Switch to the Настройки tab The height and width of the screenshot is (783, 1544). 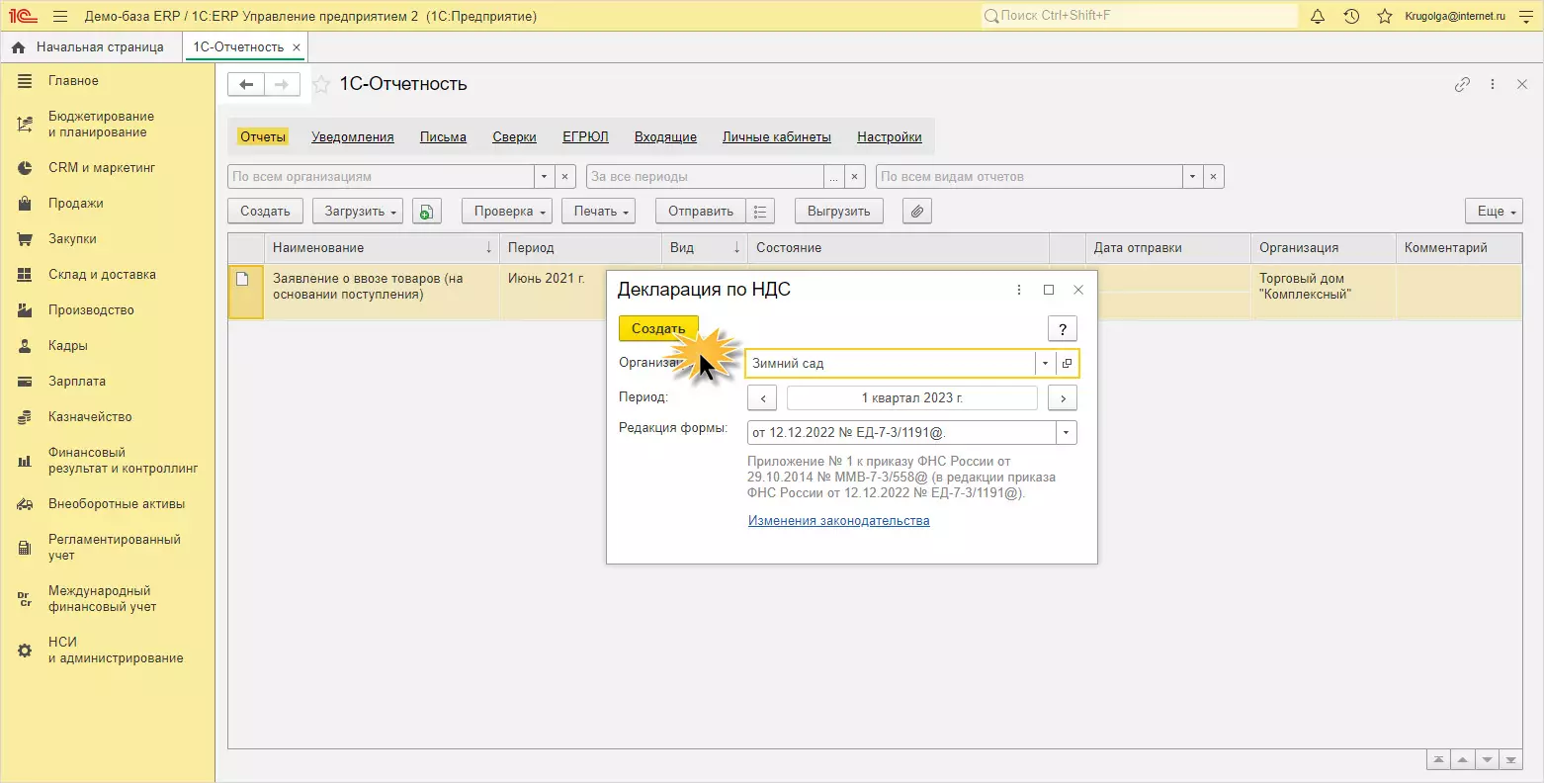[890, 137]
